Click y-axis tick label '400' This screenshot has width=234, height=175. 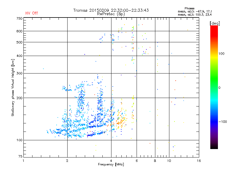tap(19, 56)
